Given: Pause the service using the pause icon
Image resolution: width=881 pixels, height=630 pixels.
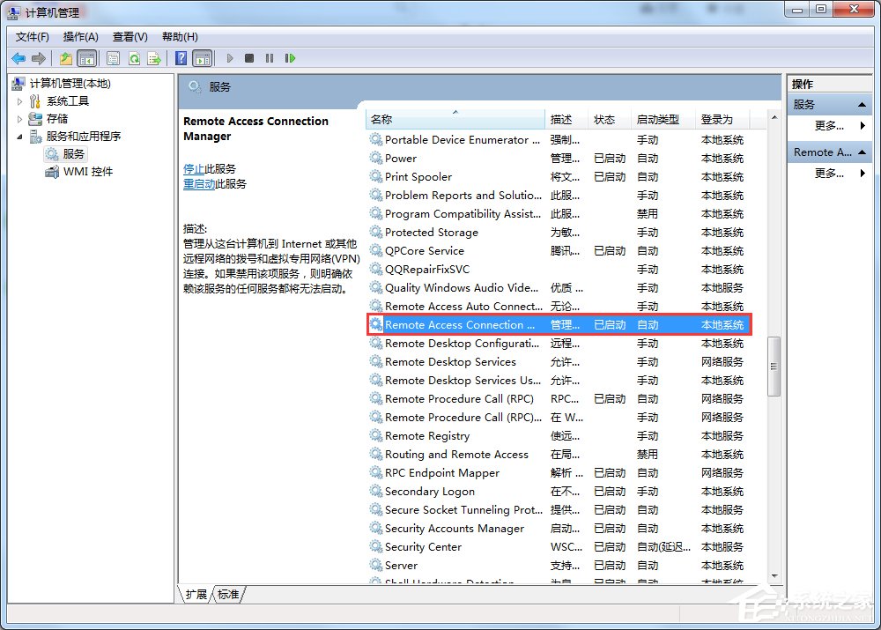Looking at the screenshot, I should [270, 58].
